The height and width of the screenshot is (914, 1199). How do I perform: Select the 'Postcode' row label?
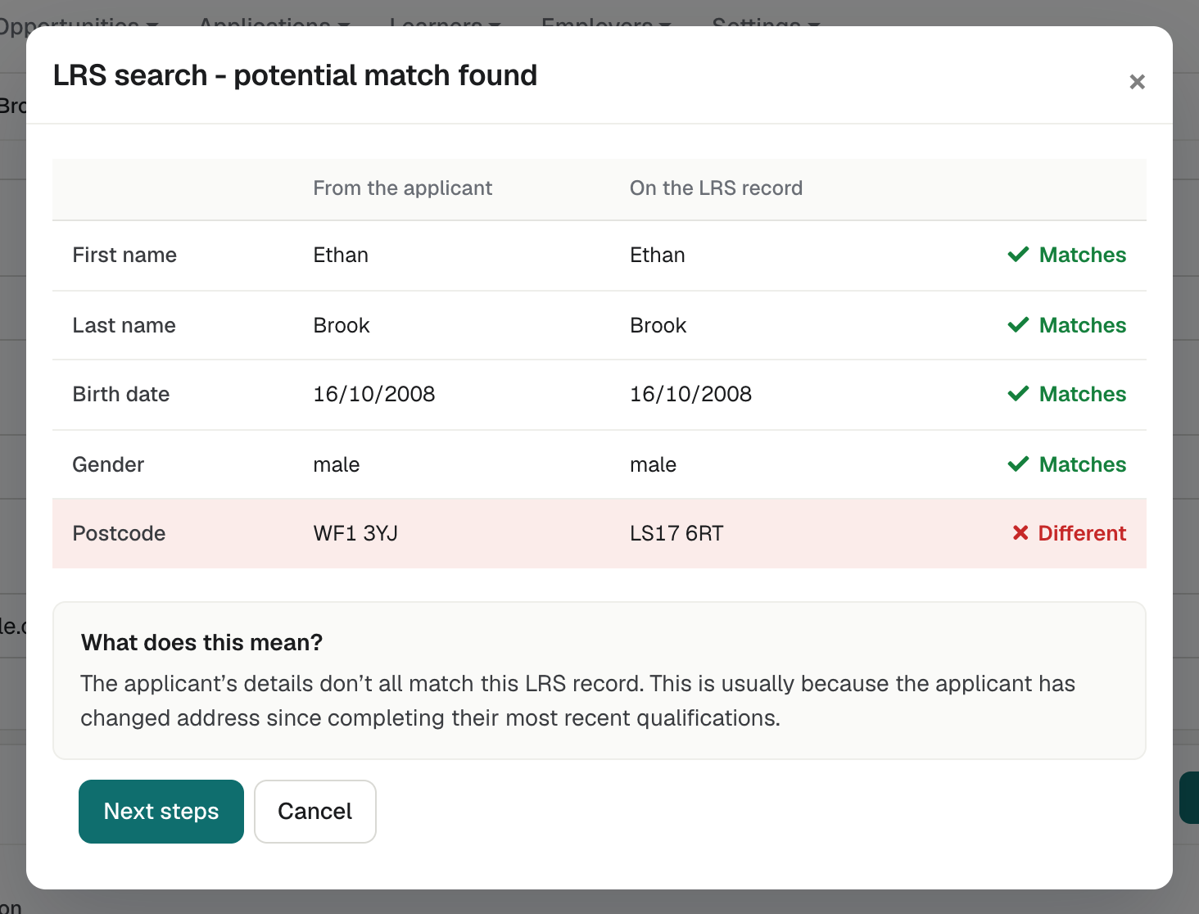point(119,533)
